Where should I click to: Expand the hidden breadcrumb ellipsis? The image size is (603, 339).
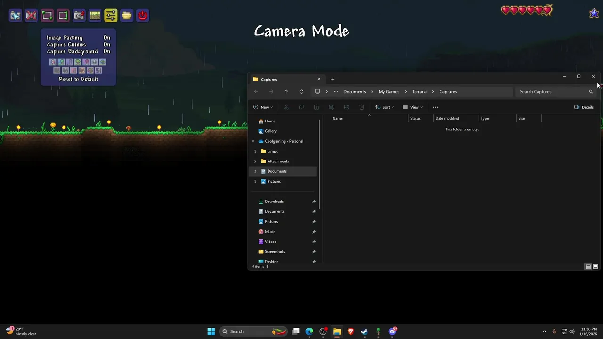pyautogui.click(x=336, y=92)
